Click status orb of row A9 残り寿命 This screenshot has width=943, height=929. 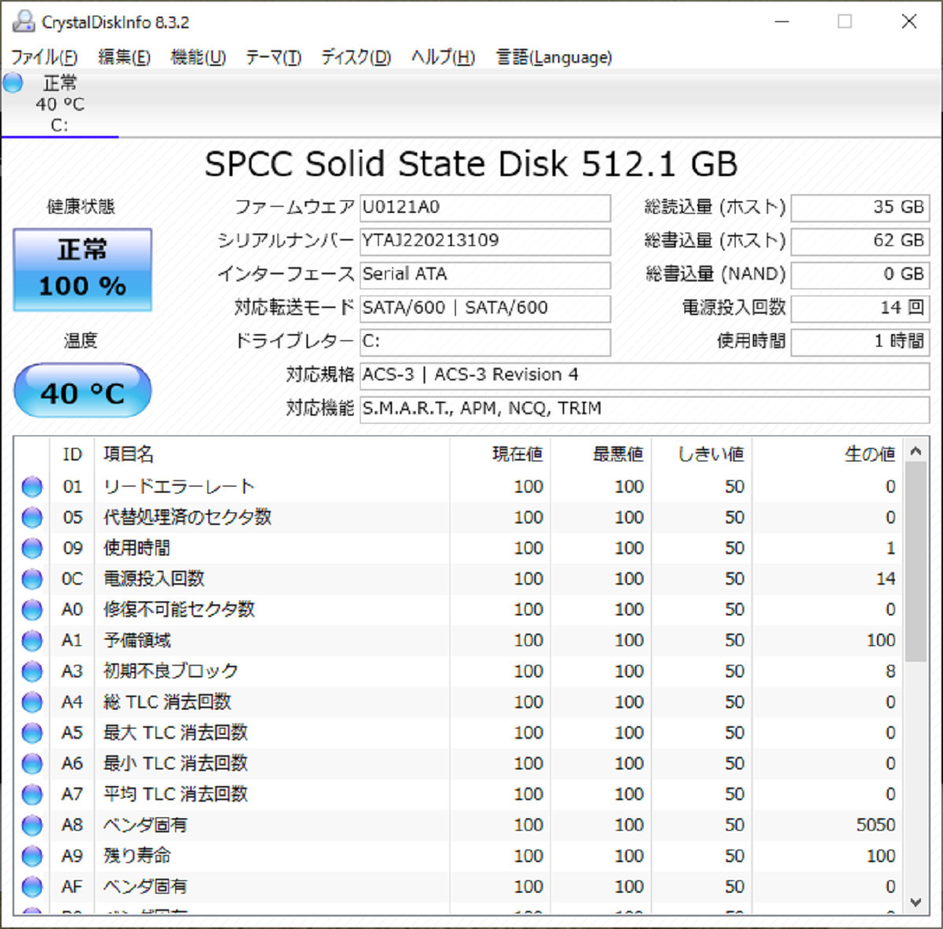(x=32, y=856)
